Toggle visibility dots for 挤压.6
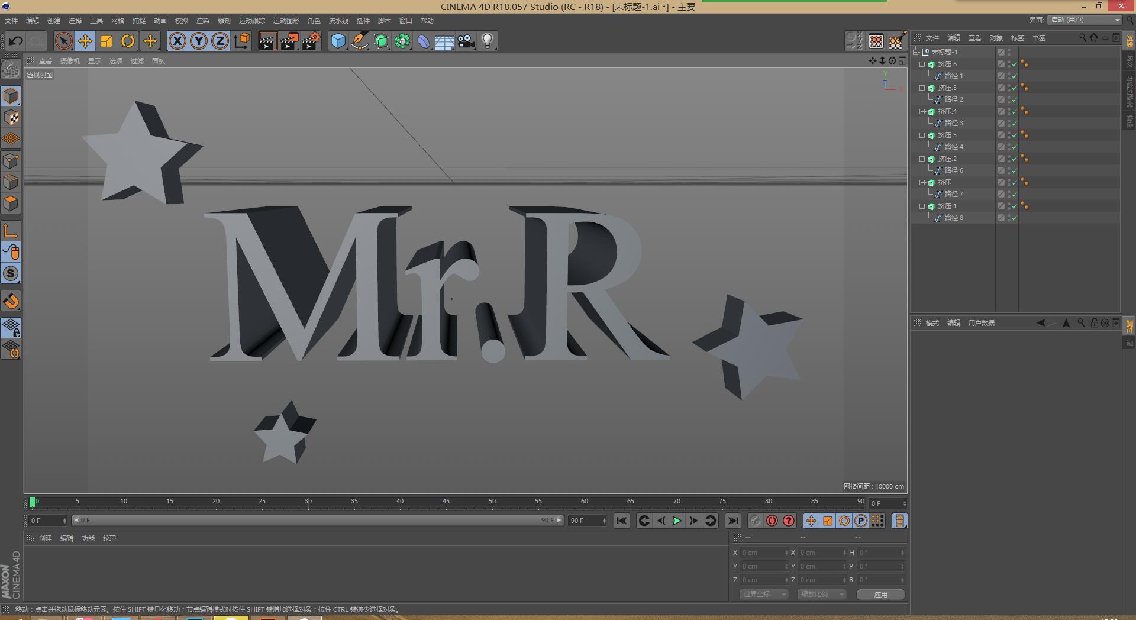This screenshot has width=1136, height=620. pyautogui.click(x=1008, y=64)
